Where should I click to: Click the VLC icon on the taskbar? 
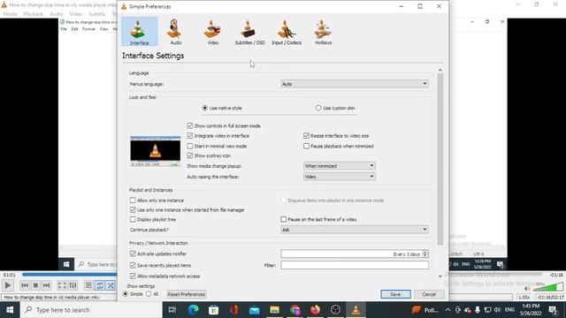356,310
